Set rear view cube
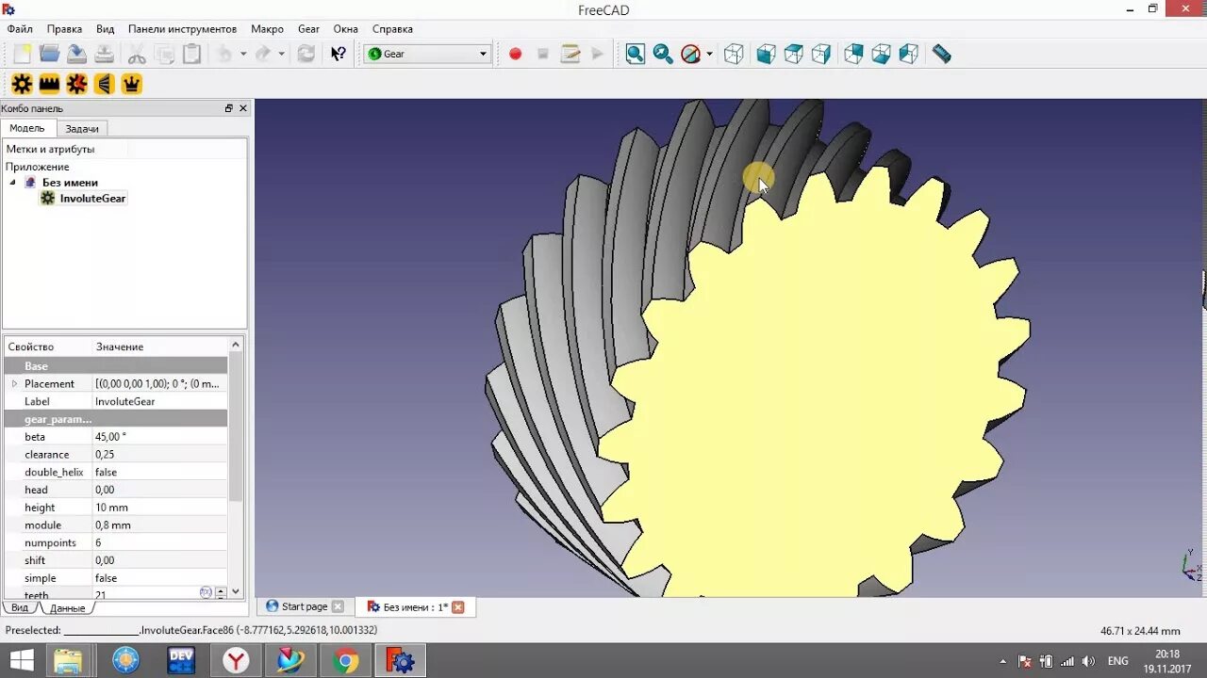 click(853, 54)
